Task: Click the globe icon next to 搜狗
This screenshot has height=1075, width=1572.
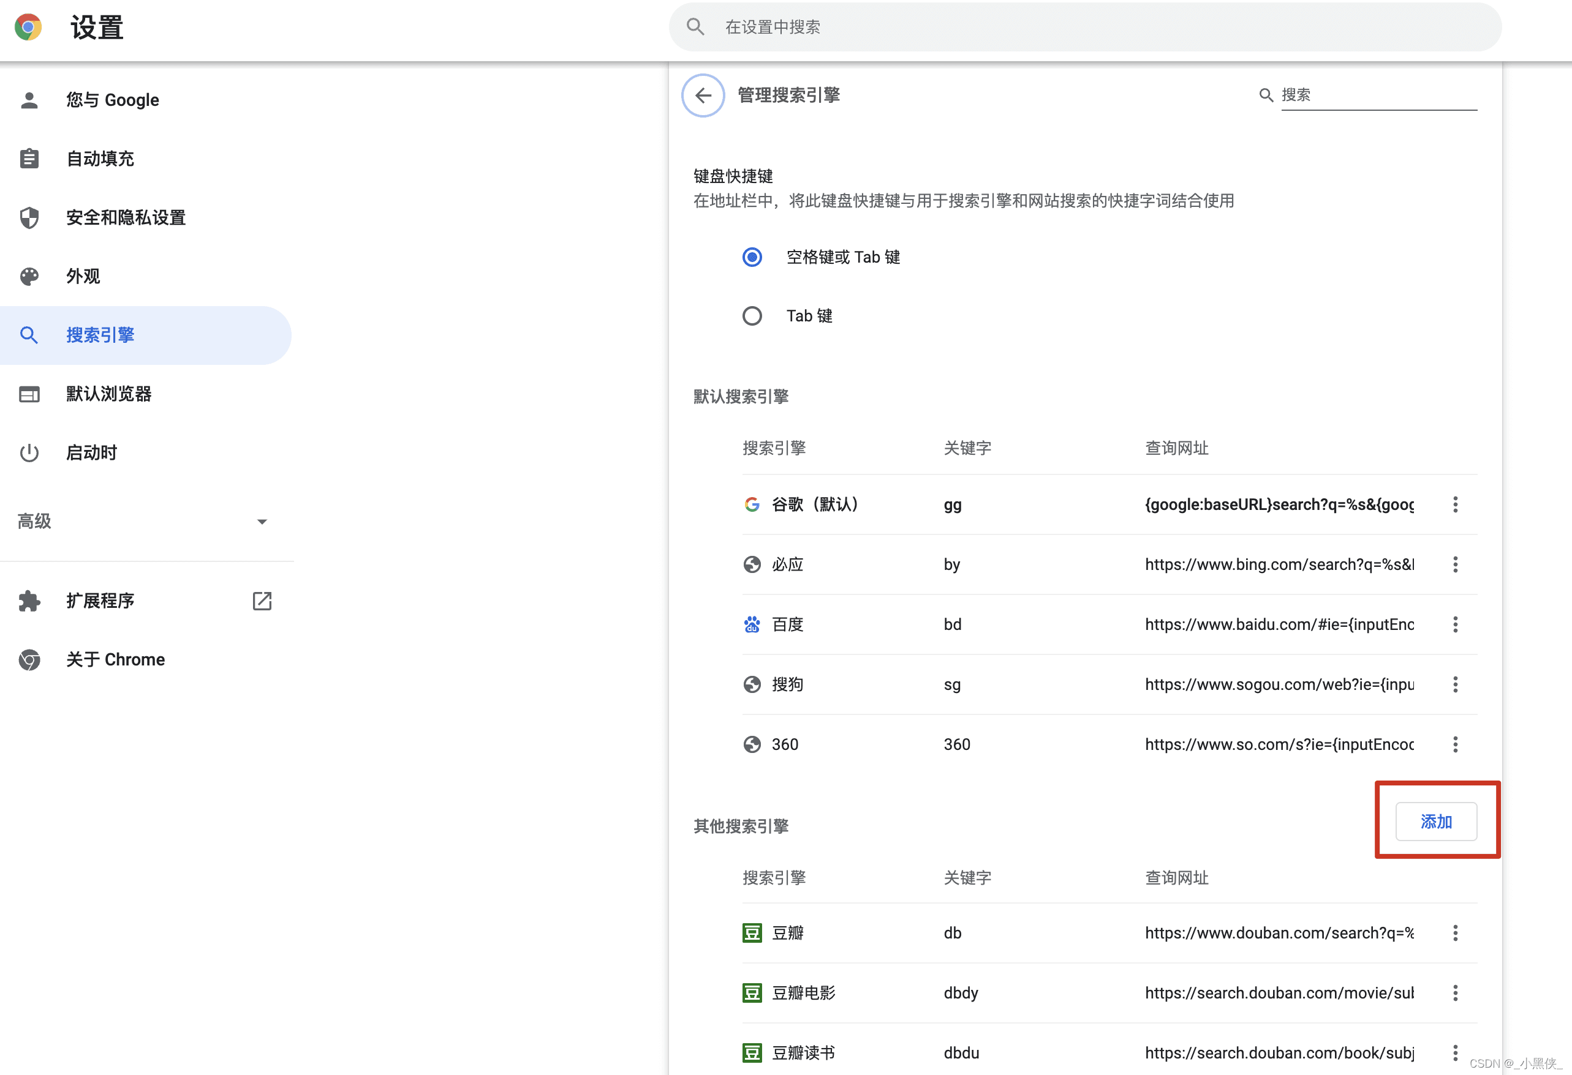Action: (x=752, y=684)
